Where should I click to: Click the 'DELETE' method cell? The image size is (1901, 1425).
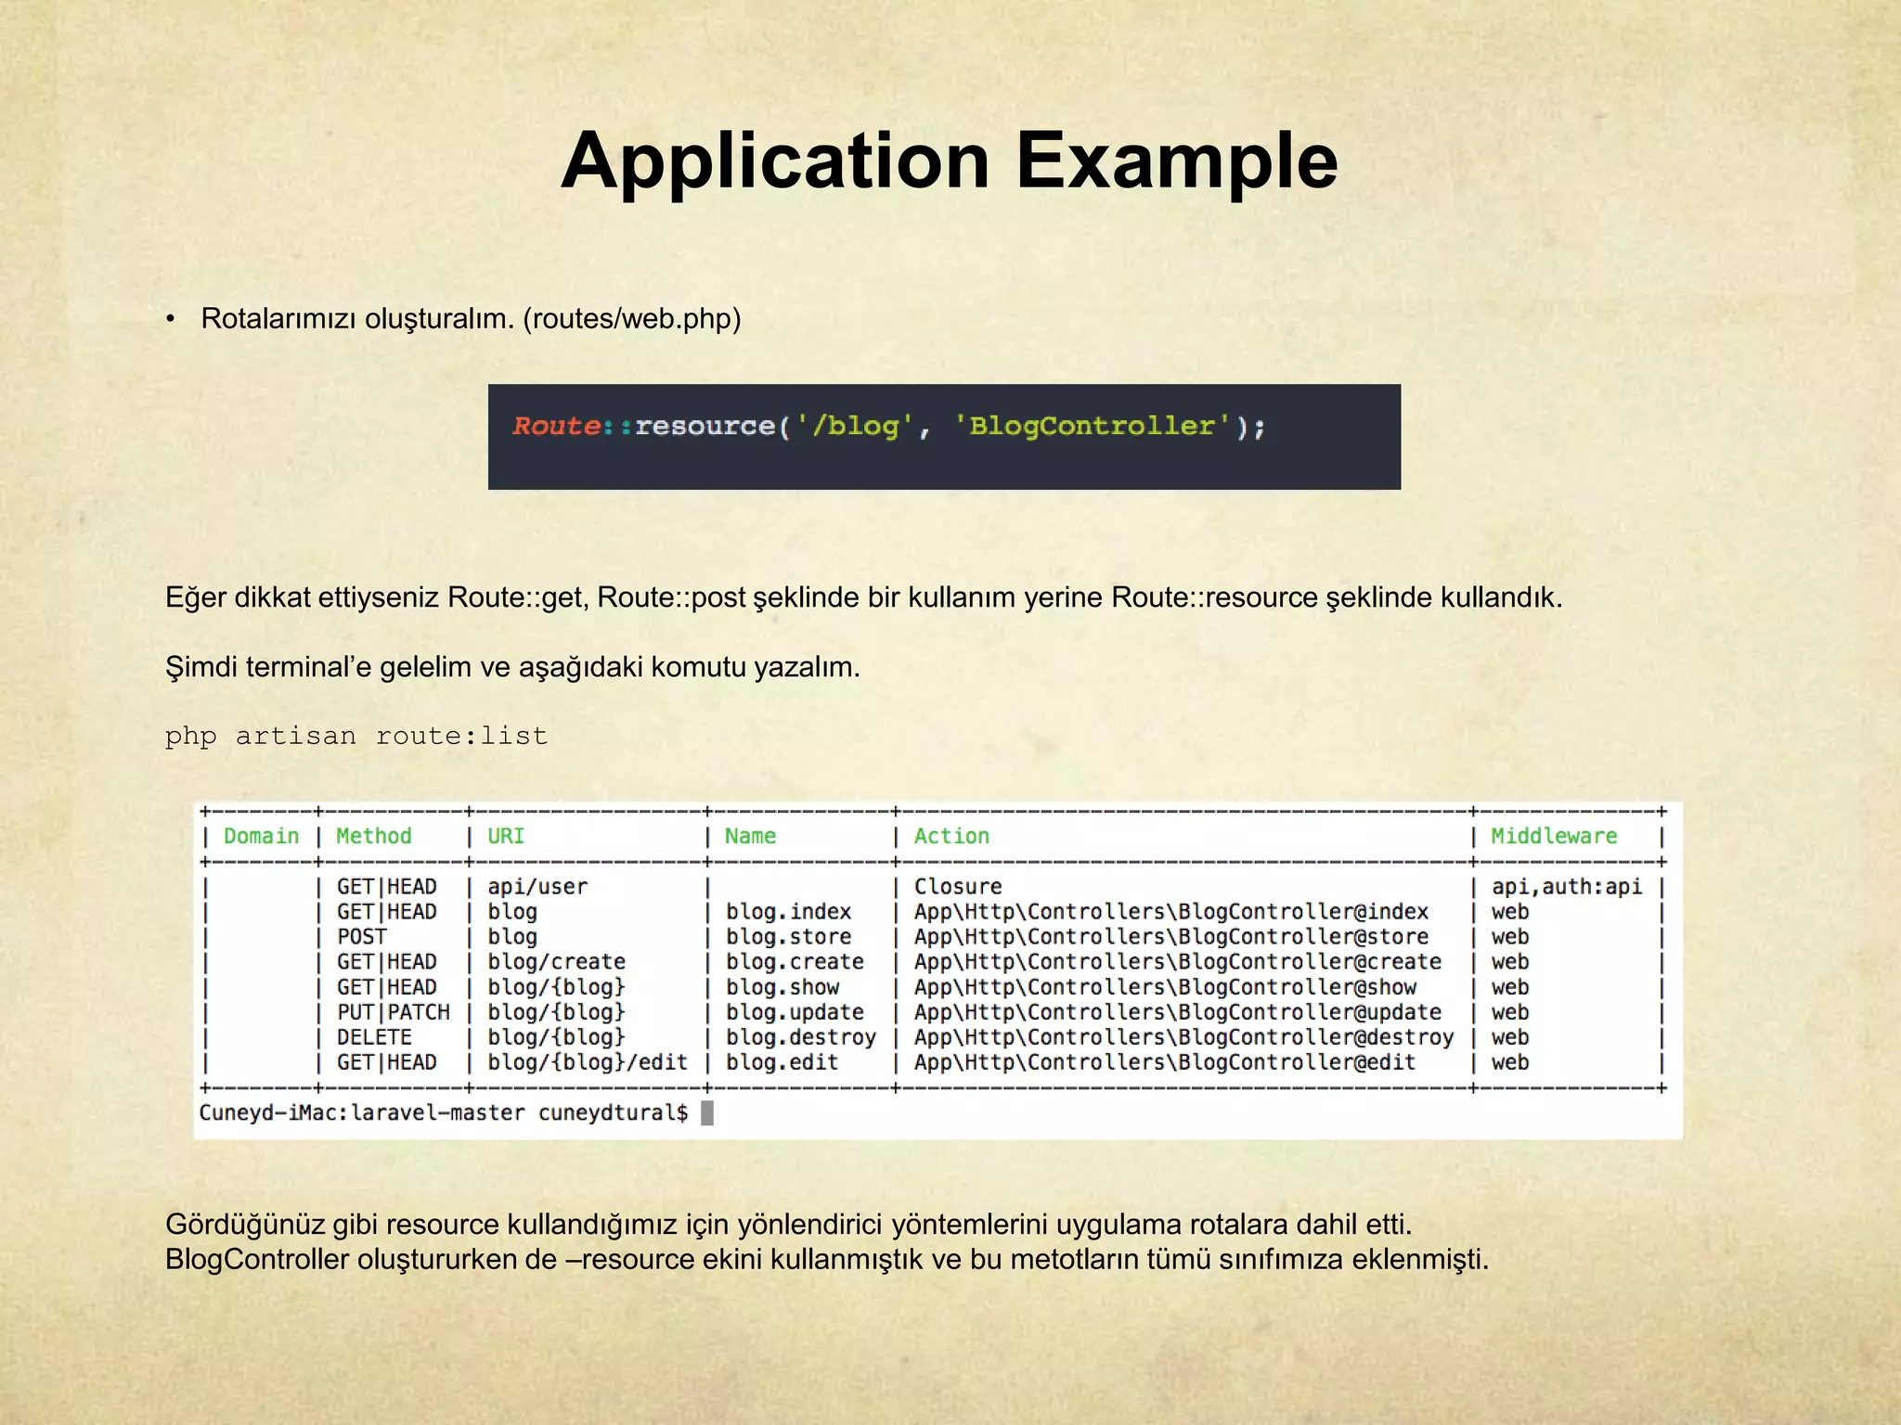coord(374,1037)
